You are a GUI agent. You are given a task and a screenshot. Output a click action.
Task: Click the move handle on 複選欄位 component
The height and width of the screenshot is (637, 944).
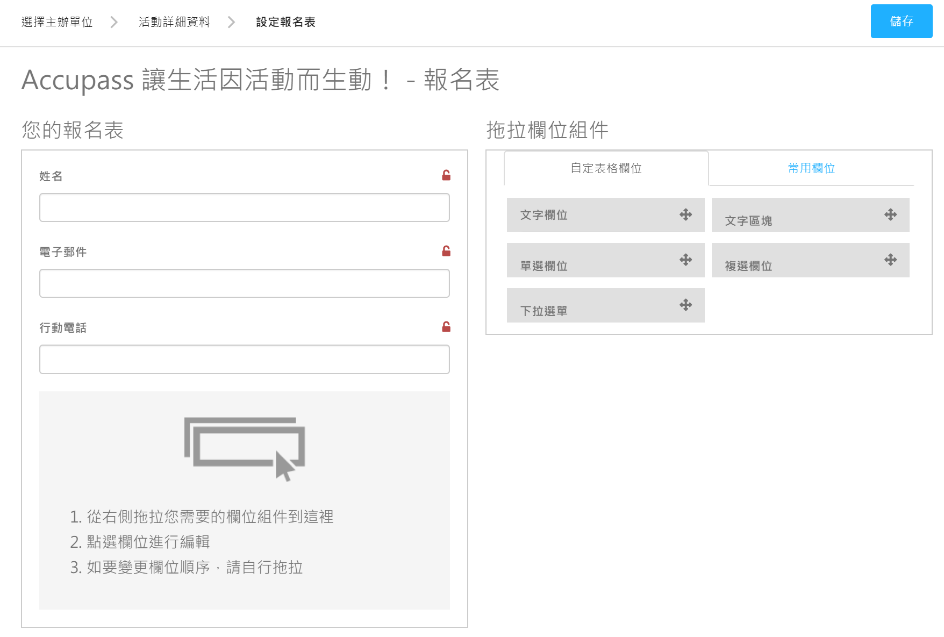coord(890,260)
